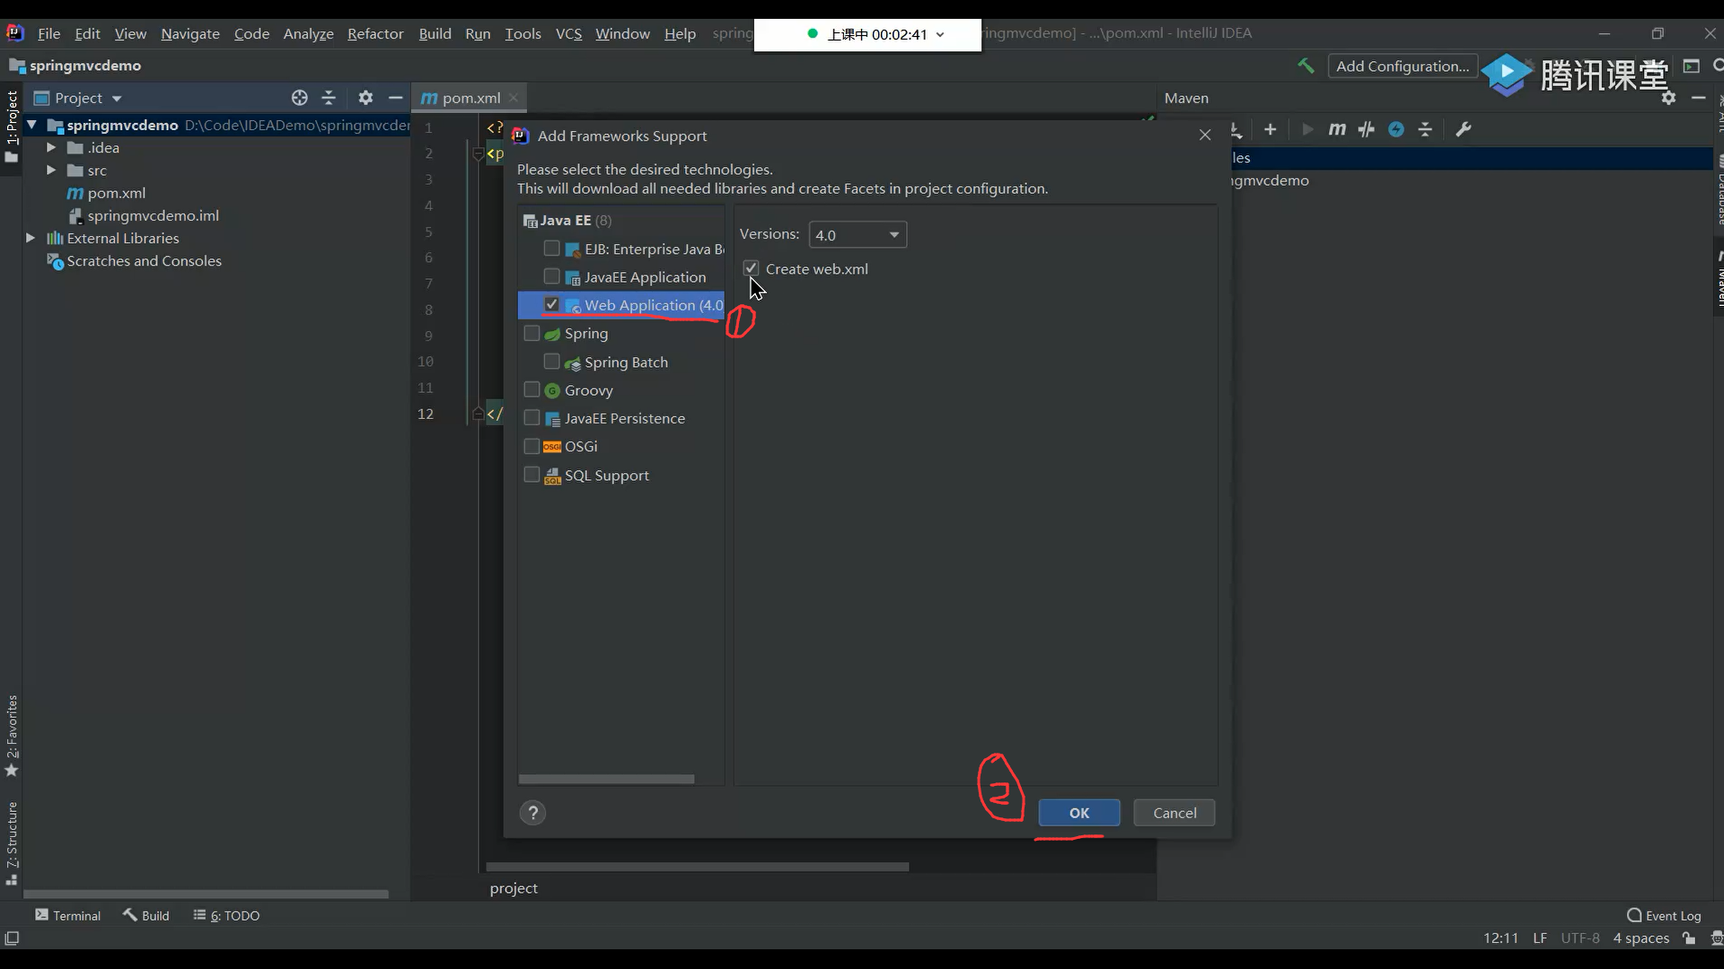Click the locate target icon in Project panel
Image resolution: width=1724 pixels, height=969 pixels.
[299, 98]
